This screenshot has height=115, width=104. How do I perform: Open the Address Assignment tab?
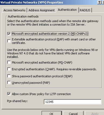(x=42, y=10)
